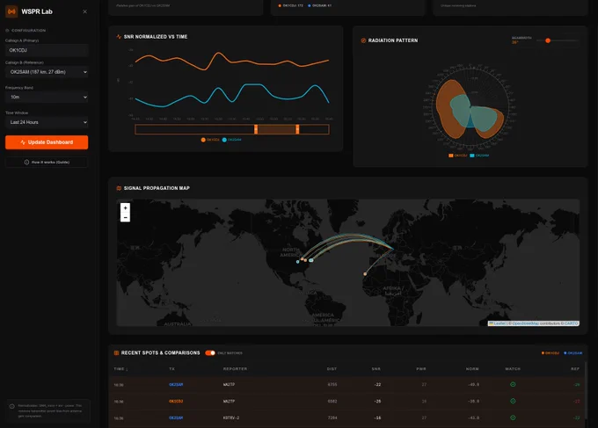This screenshot has width=598, height=428.
Task: Click OK2SAM callsign in first table row
Action: coord(176,385)
